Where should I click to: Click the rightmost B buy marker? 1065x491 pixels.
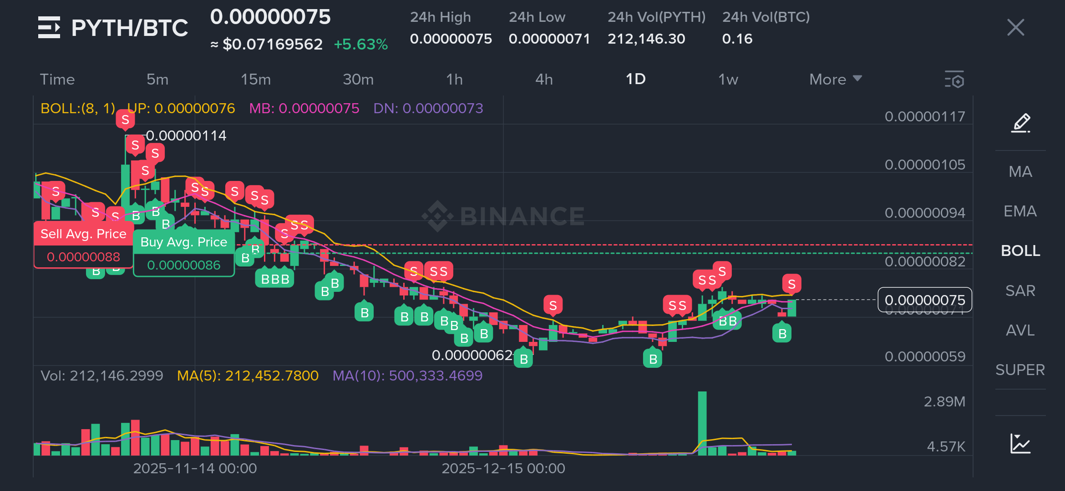pos(782,333)
